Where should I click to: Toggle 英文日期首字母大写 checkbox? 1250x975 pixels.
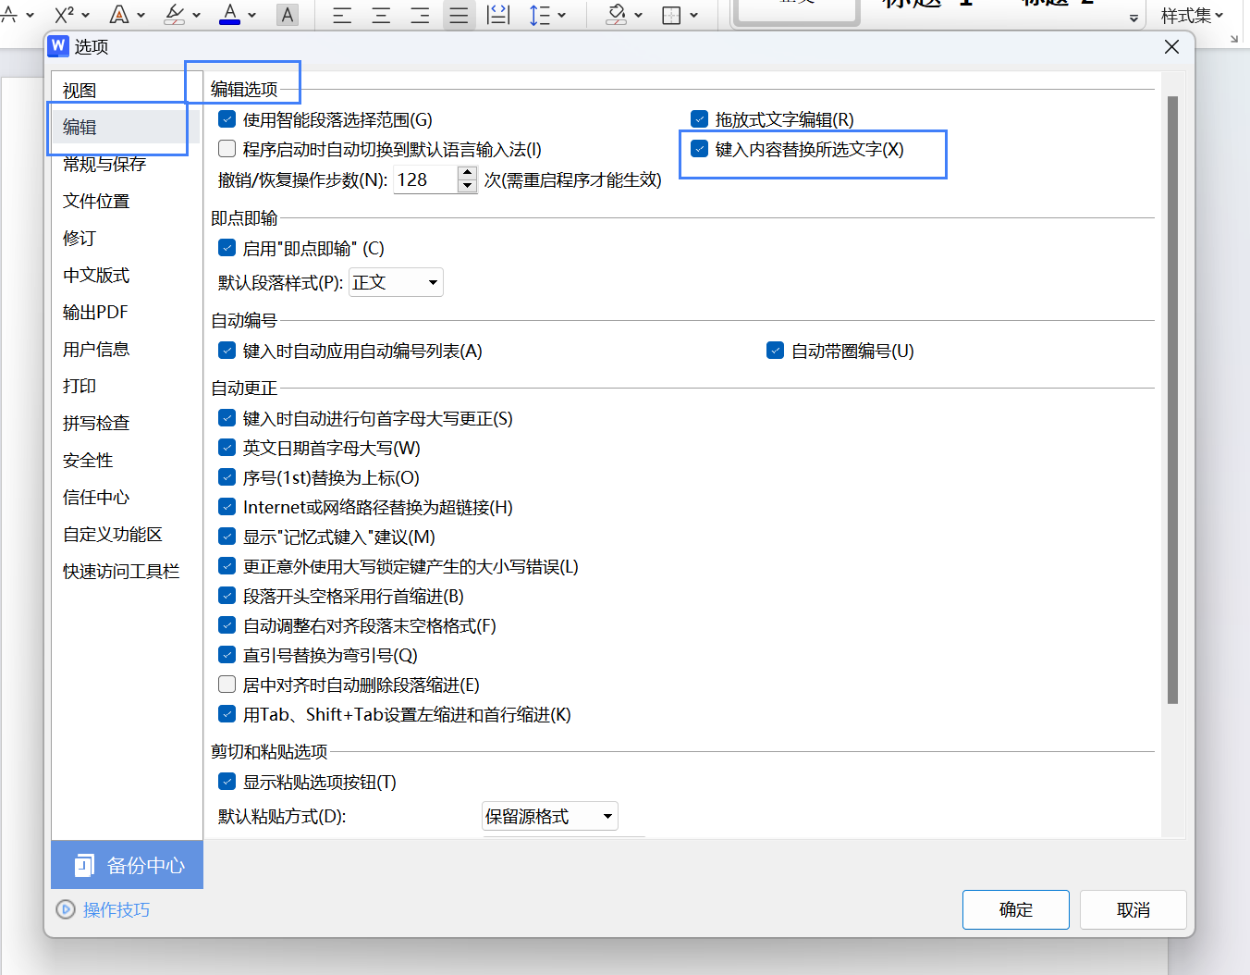click(x=227, y=448)
